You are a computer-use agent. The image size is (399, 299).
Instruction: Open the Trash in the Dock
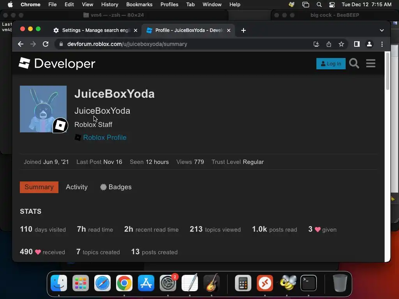pos(340,283)
